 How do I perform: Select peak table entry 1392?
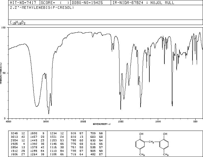tap(34, 144)
